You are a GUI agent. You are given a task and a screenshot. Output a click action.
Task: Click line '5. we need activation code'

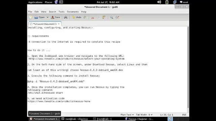coord(46,98)
